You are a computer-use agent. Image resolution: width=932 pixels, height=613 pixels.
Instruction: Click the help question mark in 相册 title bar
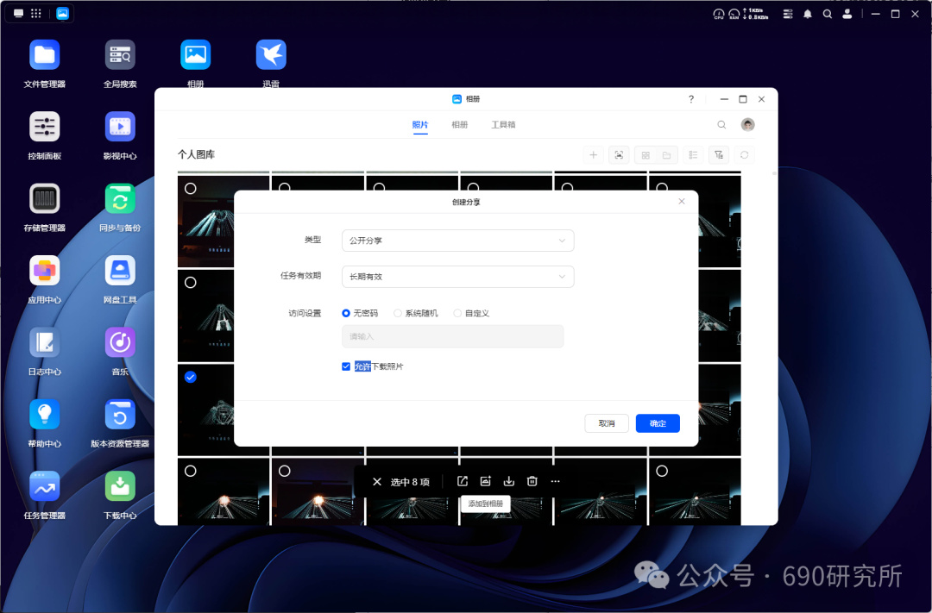[x=690, y=99]
